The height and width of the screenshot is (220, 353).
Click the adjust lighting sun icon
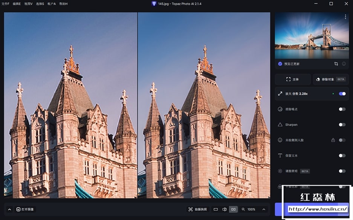point(280,171)
